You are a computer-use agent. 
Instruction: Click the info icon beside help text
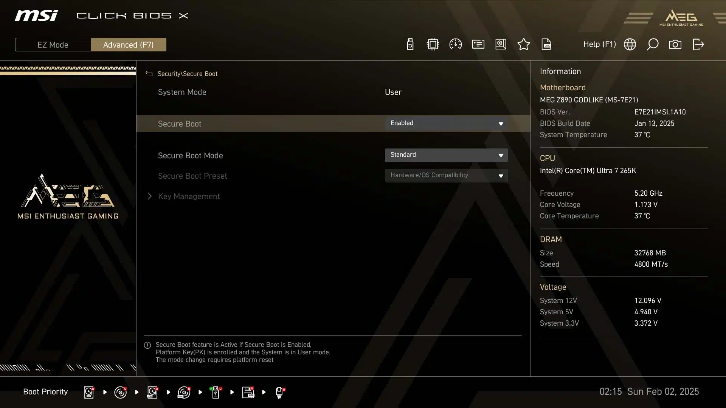coord(147,345)
